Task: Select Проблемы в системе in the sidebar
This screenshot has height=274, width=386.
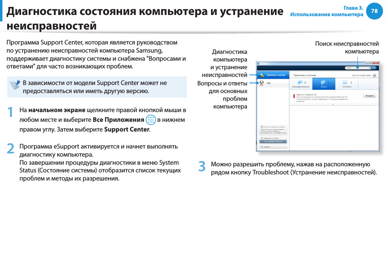Action: coord(273,75)
